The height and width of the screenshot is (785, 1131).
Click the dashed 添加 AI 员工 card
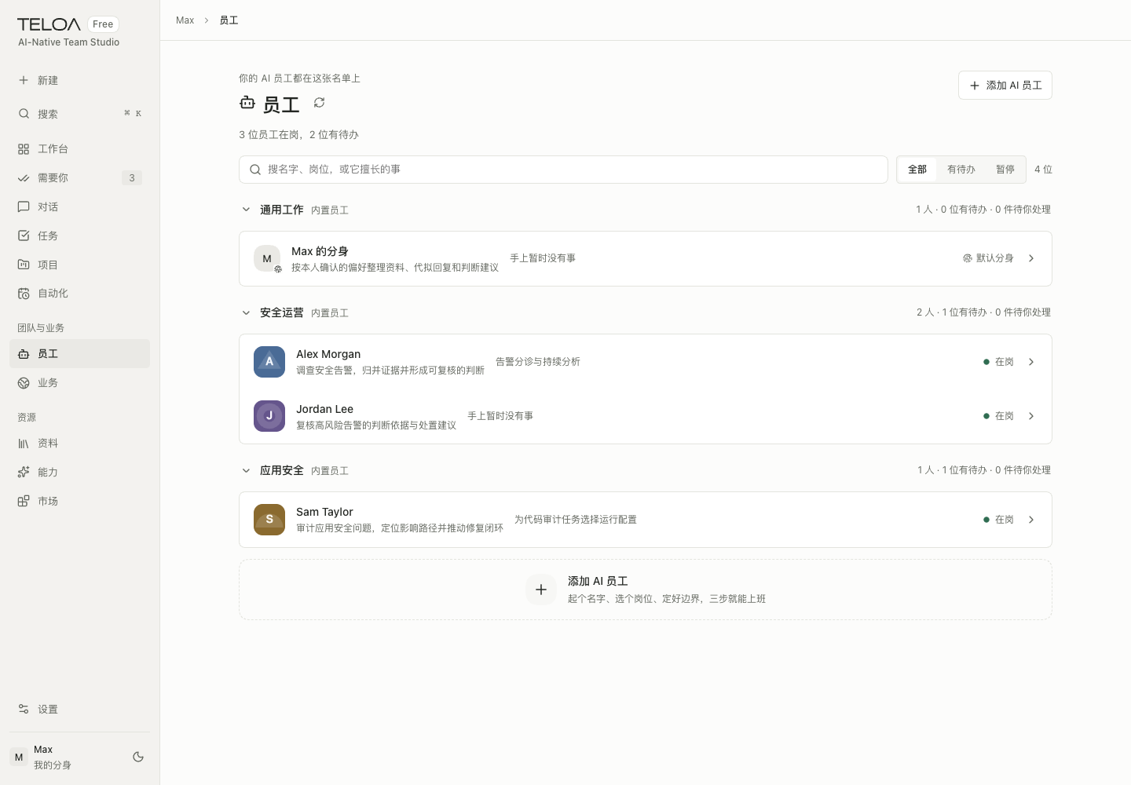646,590
